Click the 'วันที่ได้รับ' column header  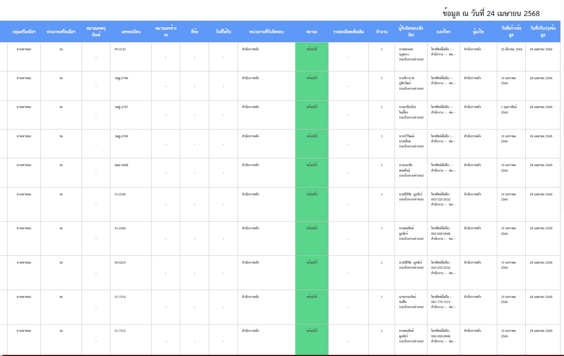tap(223, 32)
